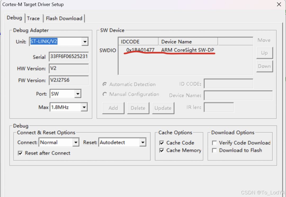Click the FW Version field V2J27S6

[69, 80]
